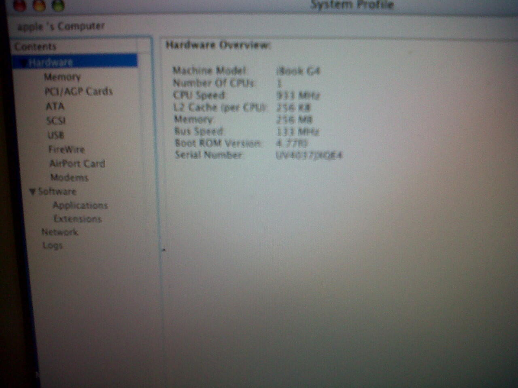
Task: Open the AirPort Card section
Action: pyautogui.click(x=77, y=164)
